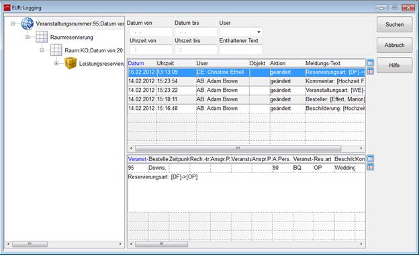Click the Datum von input field
The width and height of the screenshot is (419, 255).
[151, 32]
